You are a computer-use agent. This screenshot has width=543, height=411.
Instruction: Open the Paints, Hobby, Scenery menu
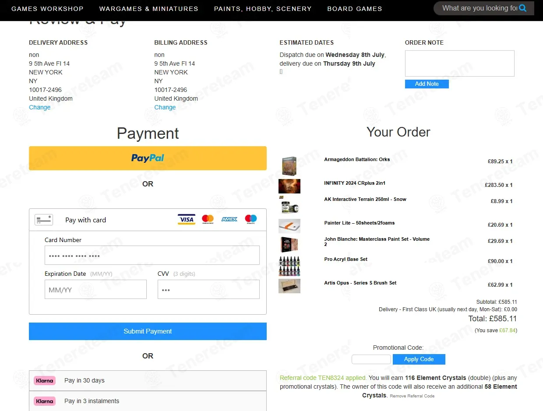pyautogui.click(x=263, y=9)
